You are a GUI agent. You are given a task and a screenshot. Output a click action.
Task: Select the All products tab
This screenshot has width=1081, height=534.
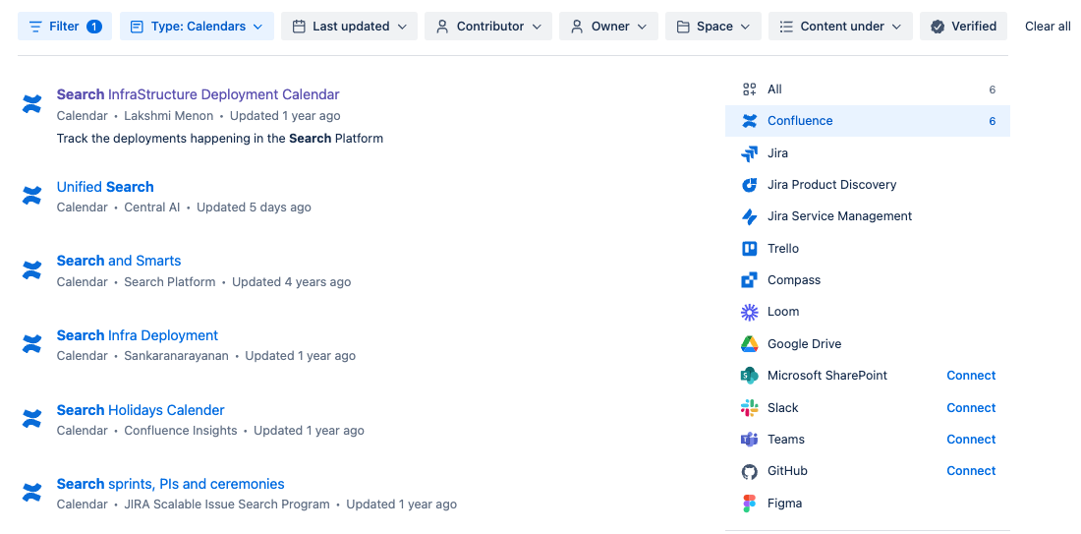[x=868, y=89]
